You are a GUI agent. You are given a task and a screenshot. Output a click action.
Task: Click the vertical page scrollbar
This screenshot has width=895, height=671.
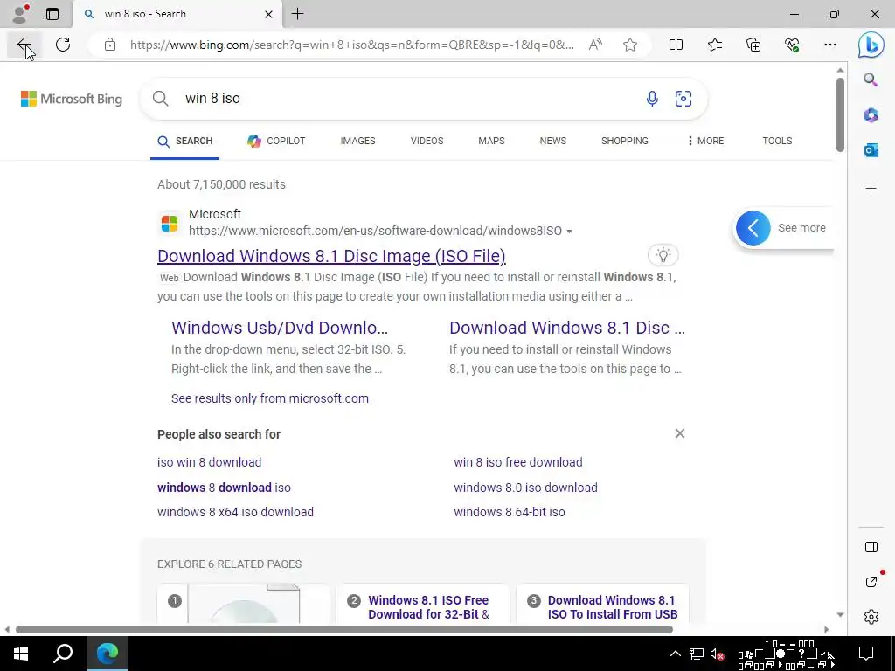840,114
